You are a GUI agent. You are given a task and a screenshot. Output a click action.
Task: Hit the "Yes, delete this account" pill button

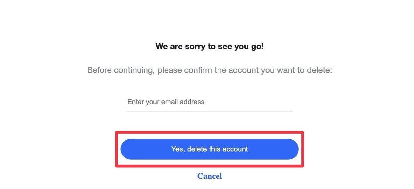coord(209,149)
